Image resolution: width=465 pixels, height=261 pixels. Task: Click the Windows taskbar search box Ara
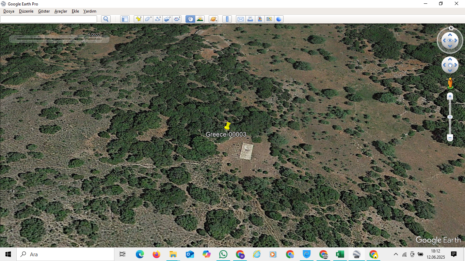tap(65, 254)
